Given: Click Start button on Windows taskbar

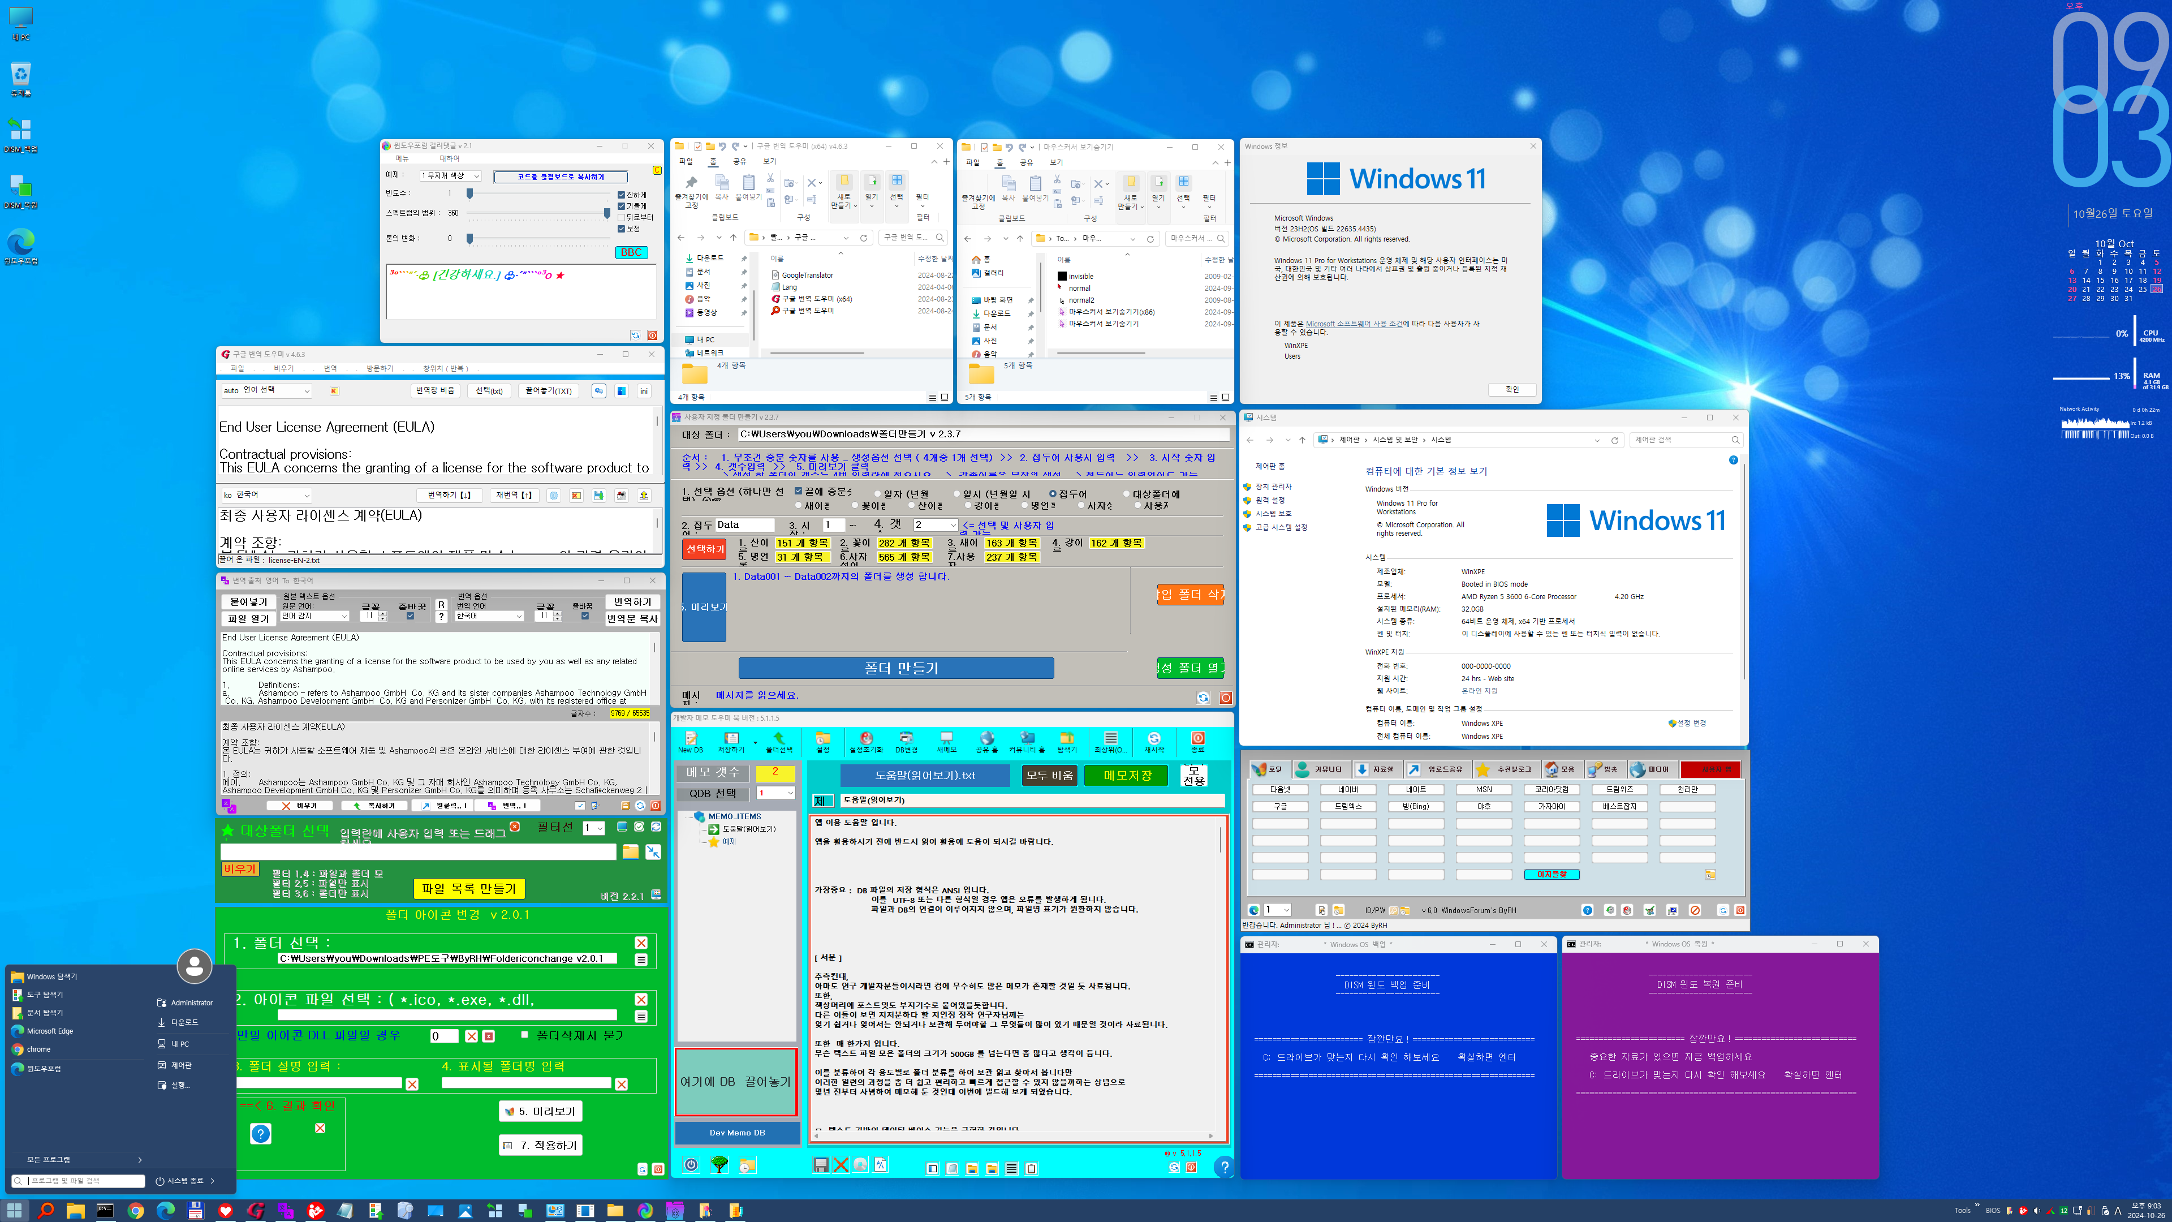Looking at the screenshot, I should 15,1211.
